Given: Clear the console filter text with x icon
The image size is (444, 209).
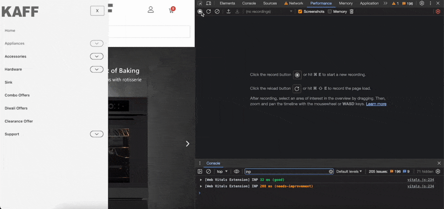Looking at the screenshot, I should click(x=331, y=171).
